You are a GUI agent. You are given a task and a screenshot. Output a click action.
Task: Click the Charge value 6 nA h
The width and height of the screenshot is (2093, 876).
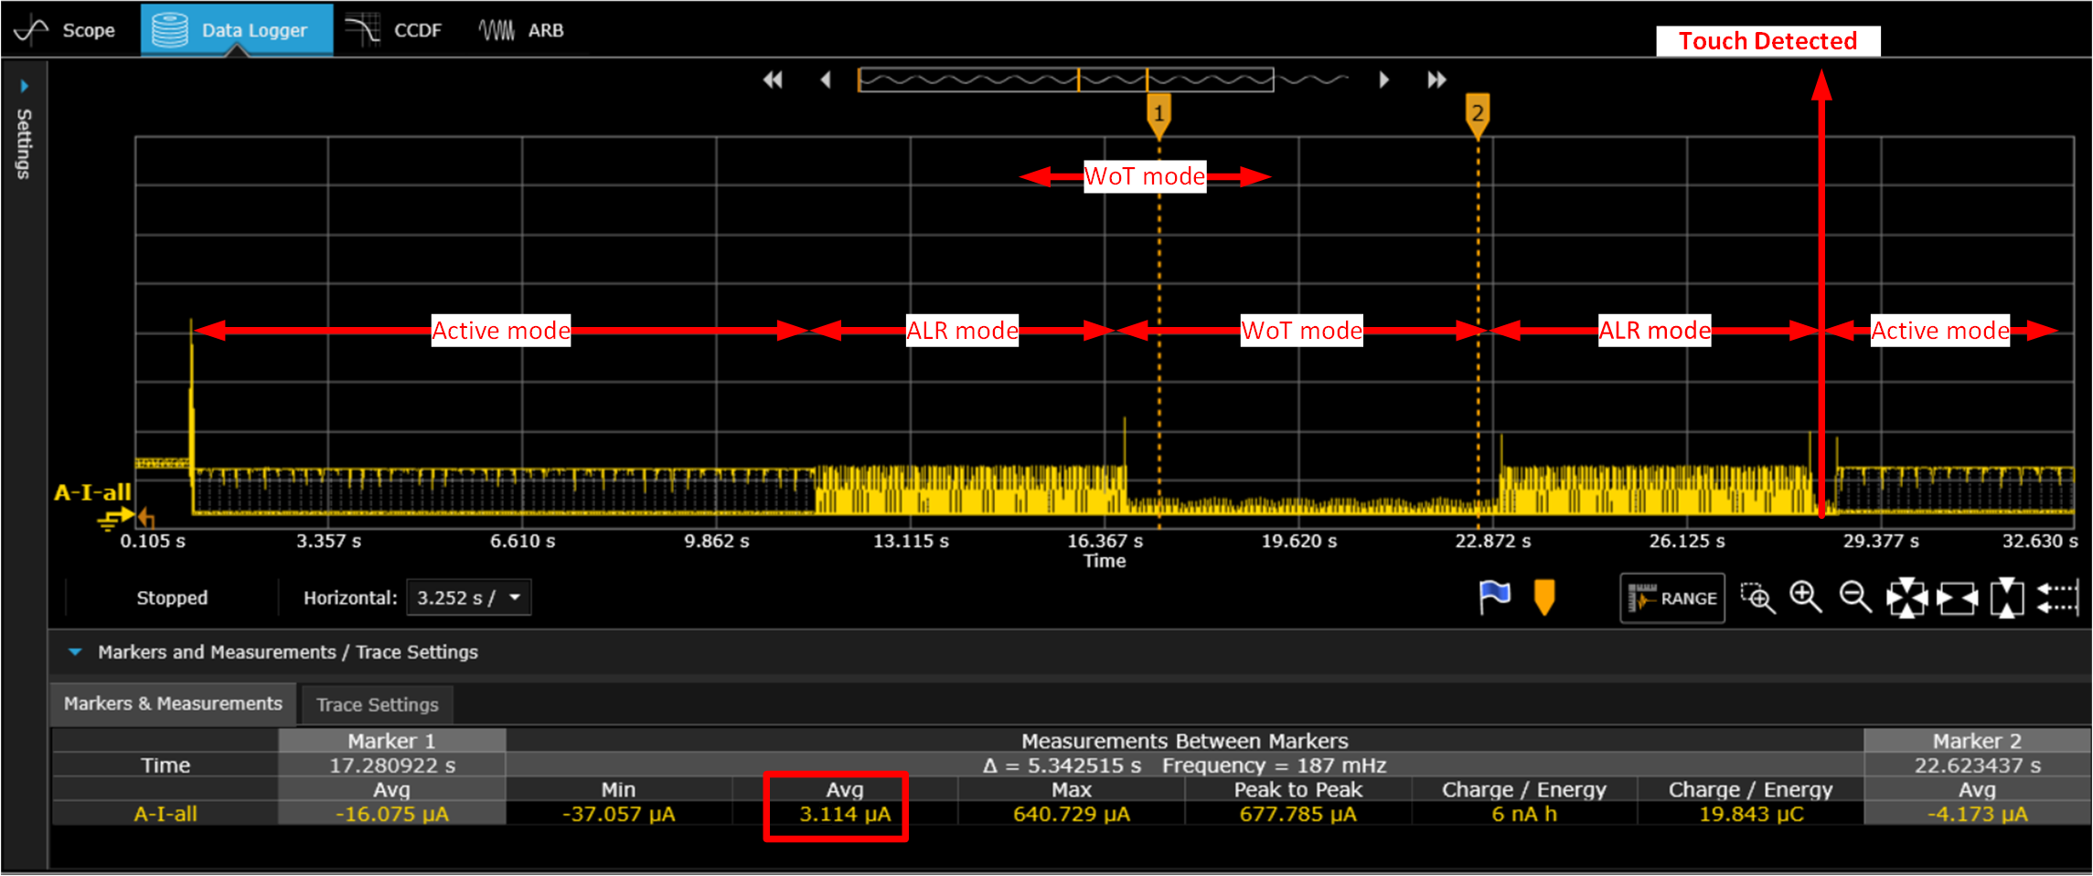pyautogui.click(x=1524, y=814)
